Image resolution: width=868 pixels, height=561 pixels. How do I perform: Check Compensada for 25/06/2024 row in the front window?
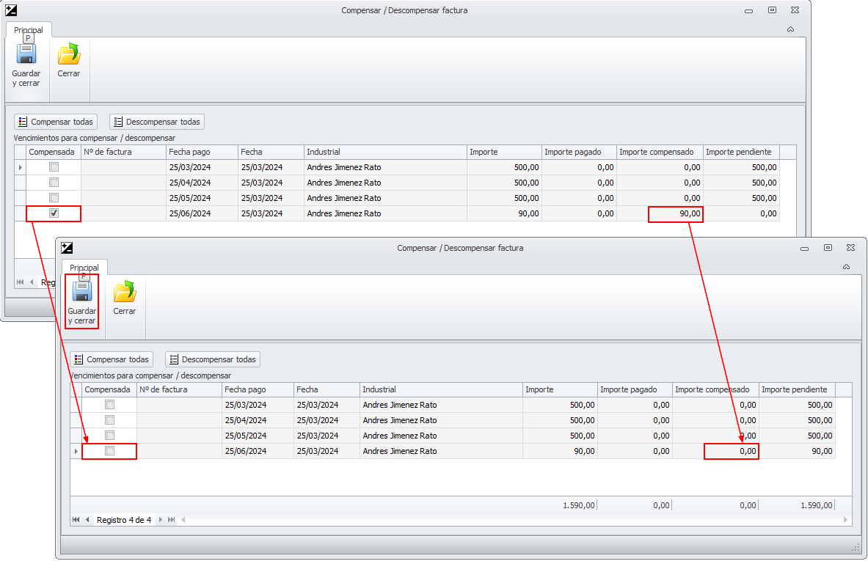[x=109, y=451]
